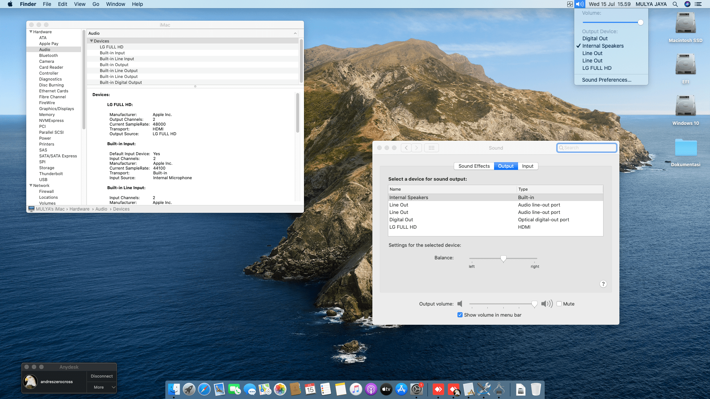Open Launchpad from the Dock
The image size is (710, 399).
189,389
